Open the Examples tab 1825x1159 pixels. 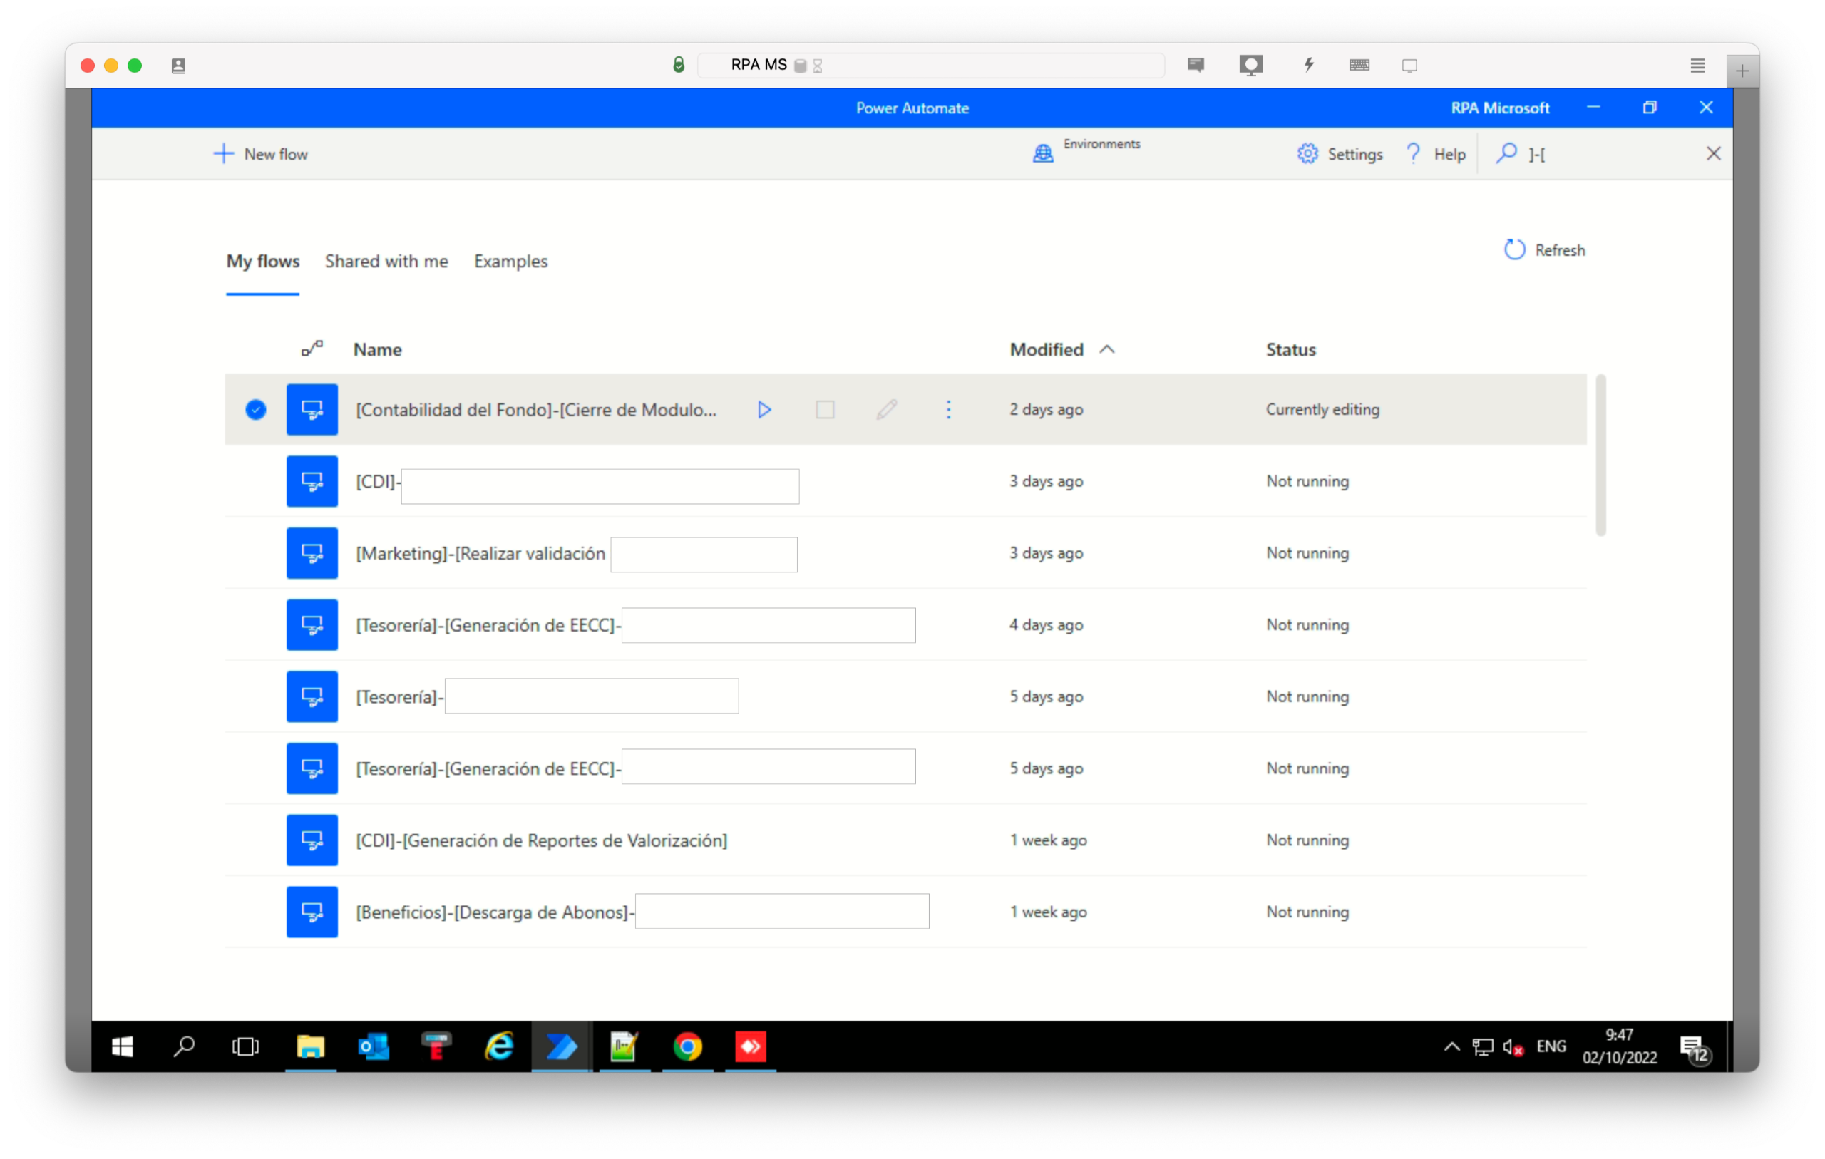click(511, 262)
